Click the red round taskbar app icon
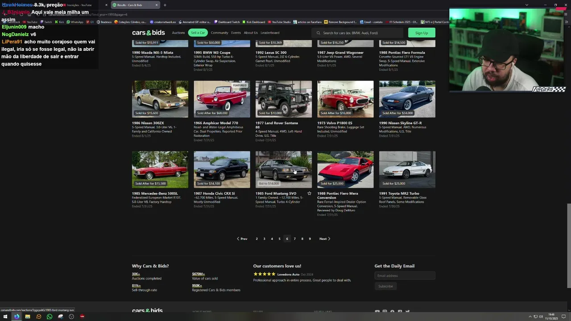Viewport: 571px width, 321px height. [x=82, y=317]
